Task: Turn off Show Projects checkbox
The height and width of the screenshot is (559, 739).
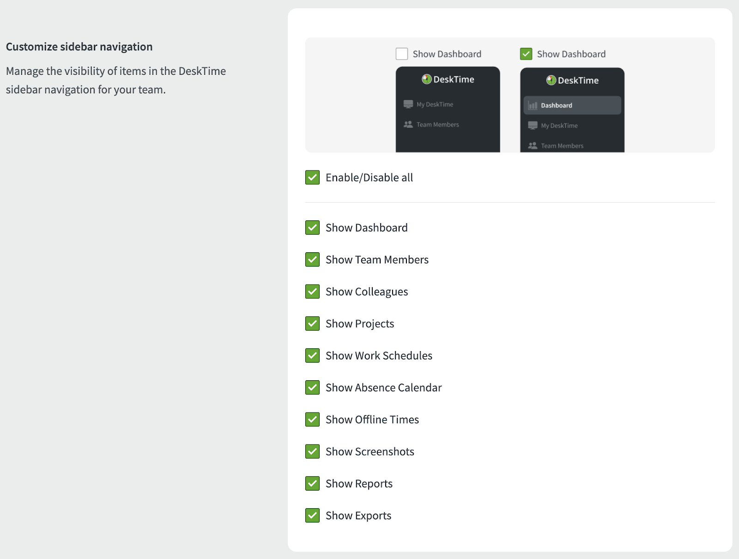Action: (312, 323)
